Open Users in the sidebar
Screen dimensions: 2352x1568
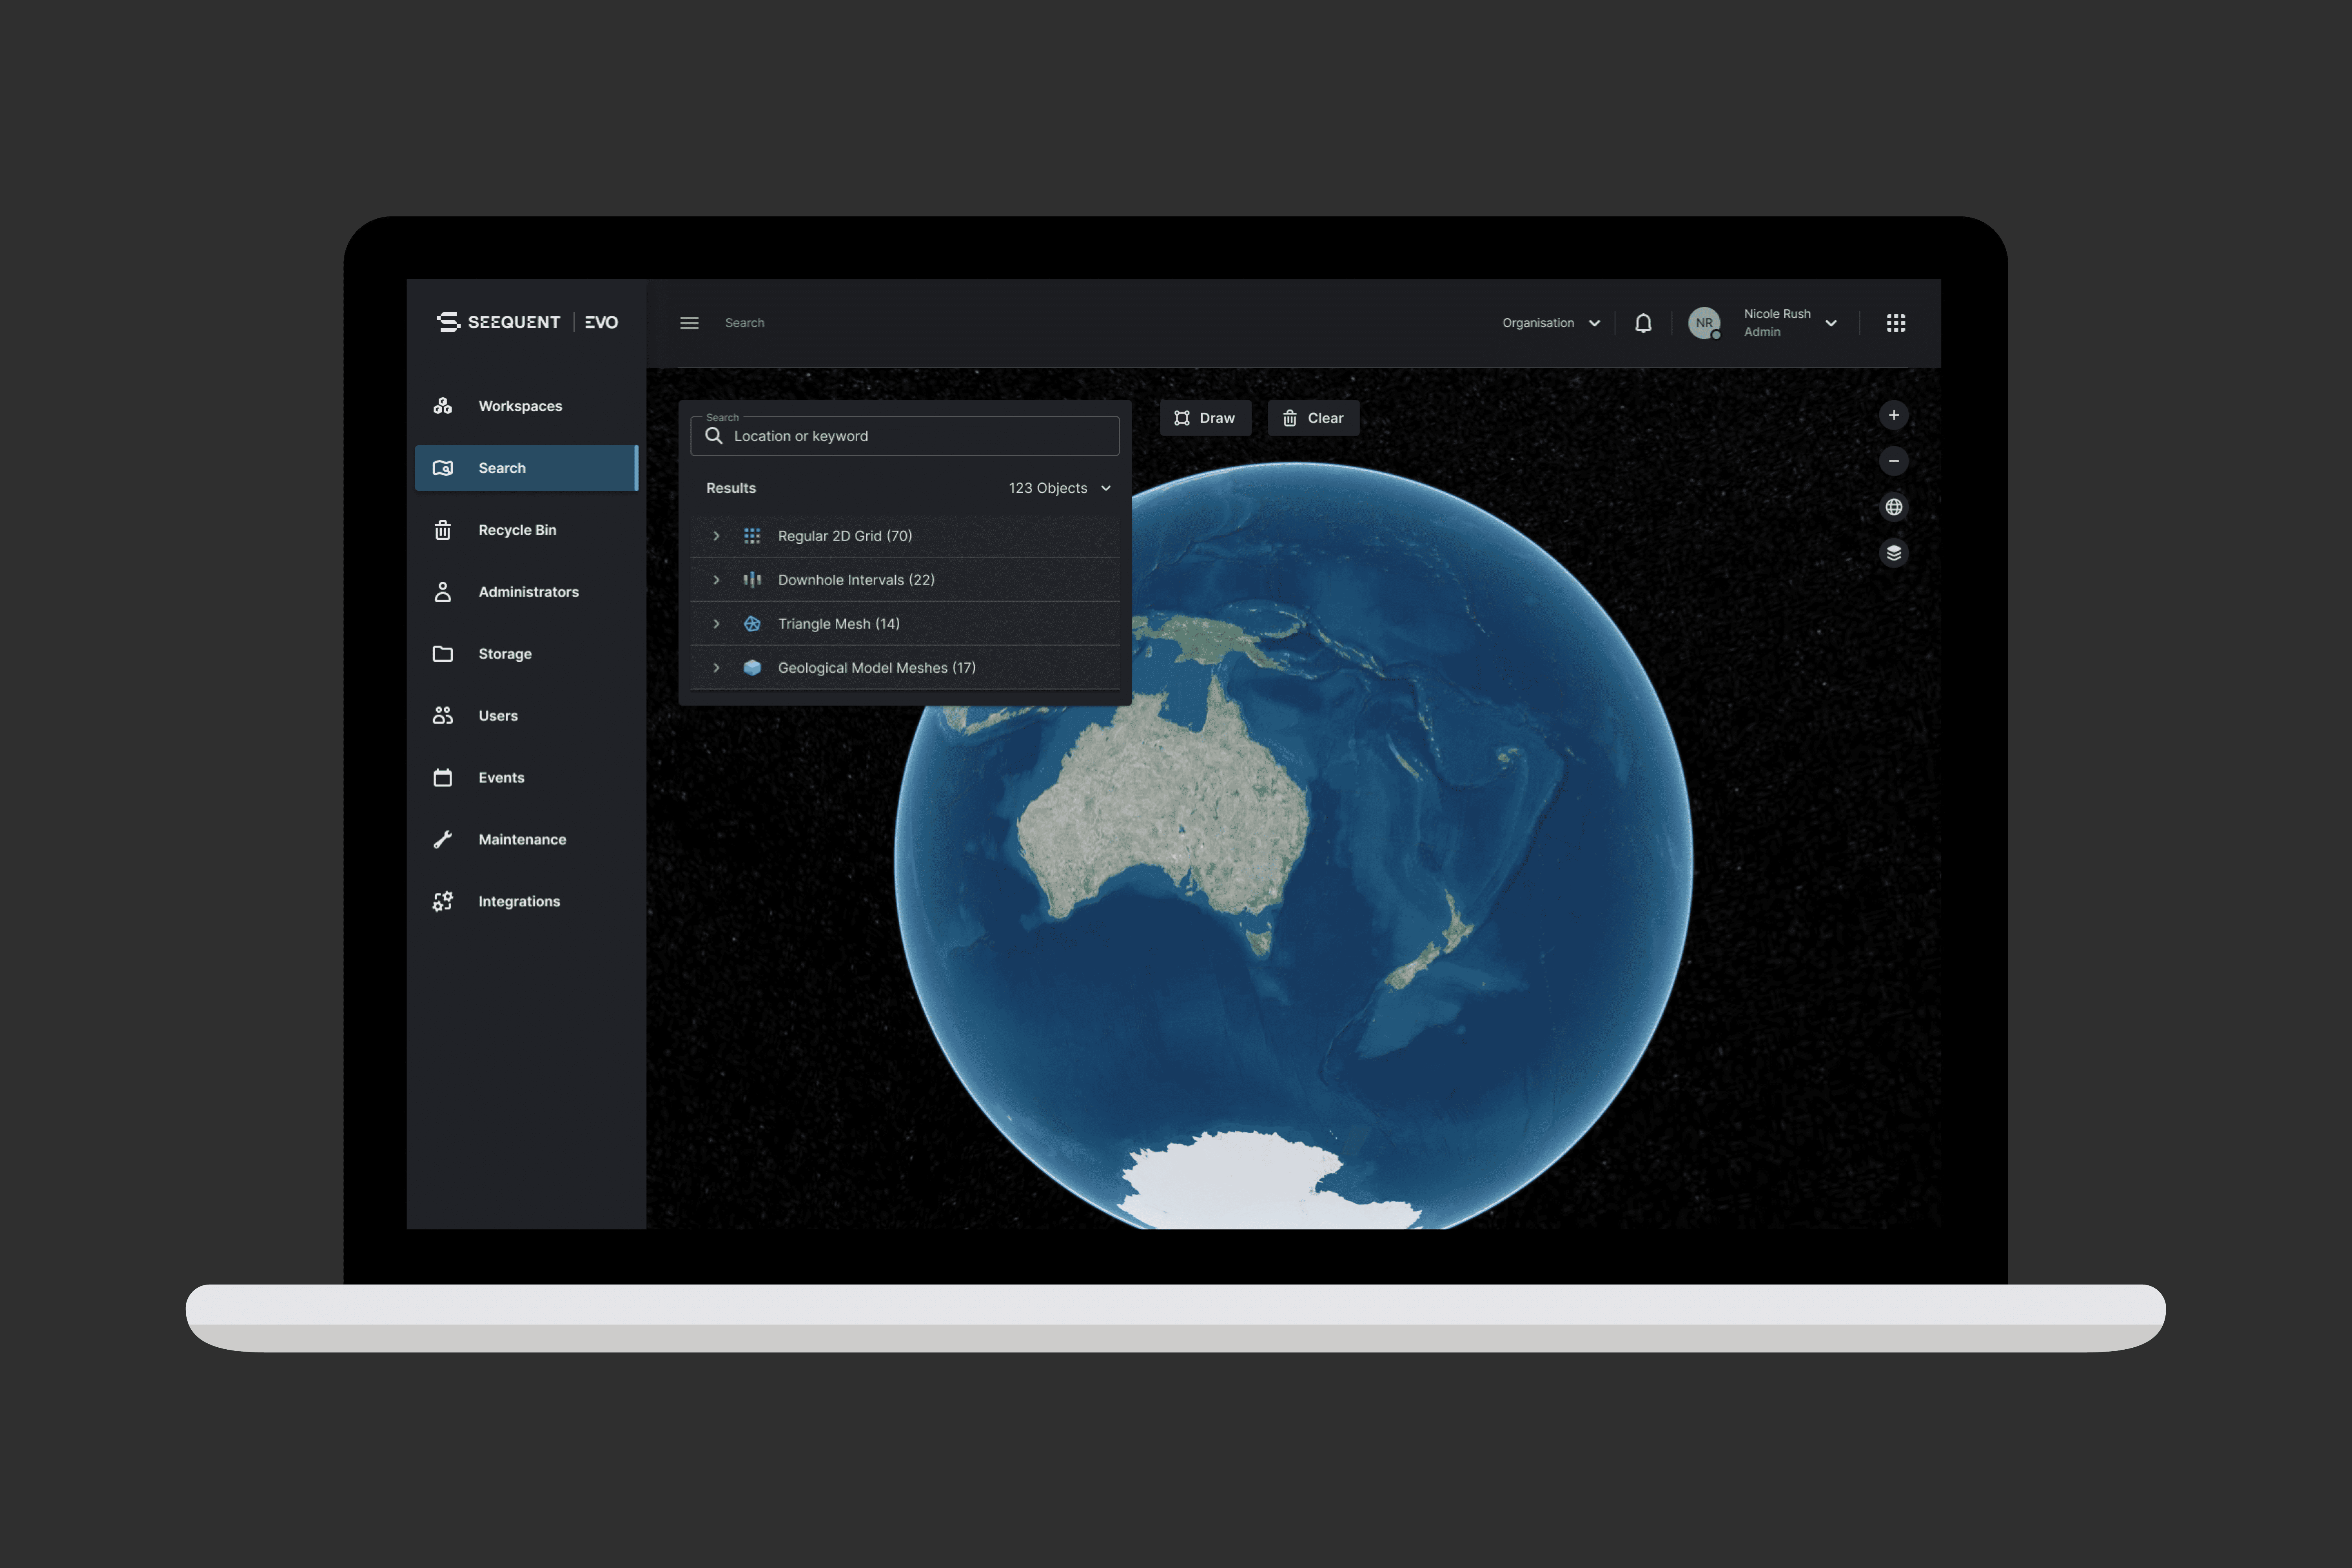click(526, 716)
